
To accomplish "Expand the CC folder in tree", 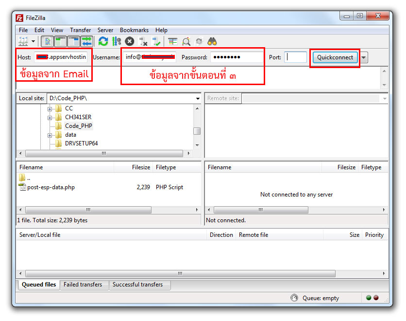I will (50, 109).
